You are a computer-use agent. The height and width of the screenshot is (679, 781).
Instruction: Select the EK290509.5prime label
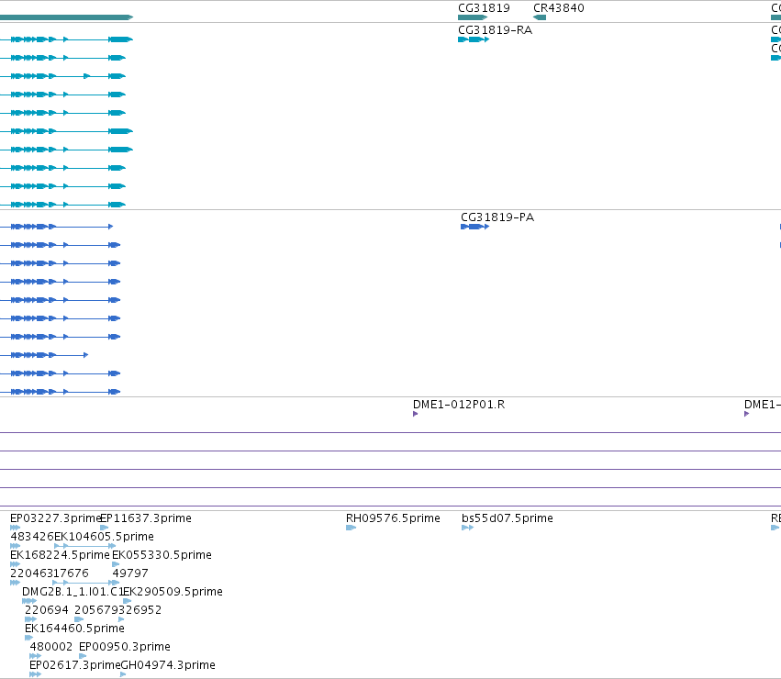(173, 592)
